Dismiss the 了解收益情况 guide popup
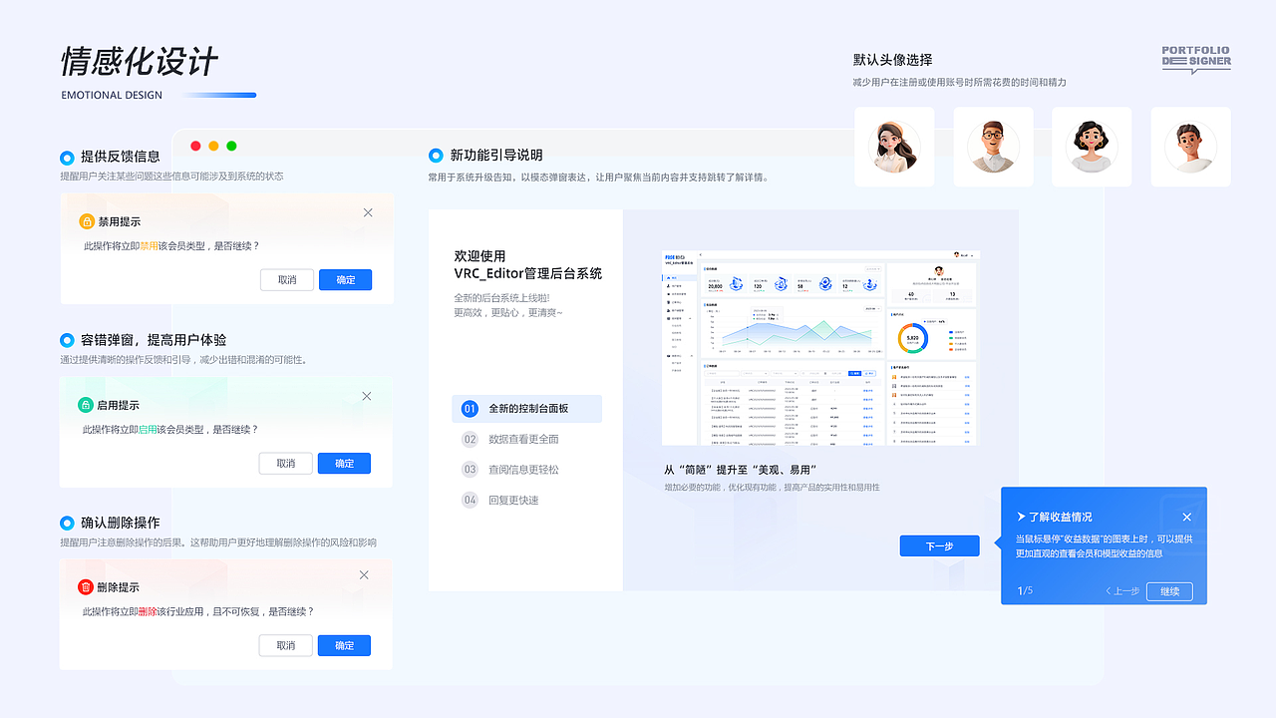 pos(1186,517)
